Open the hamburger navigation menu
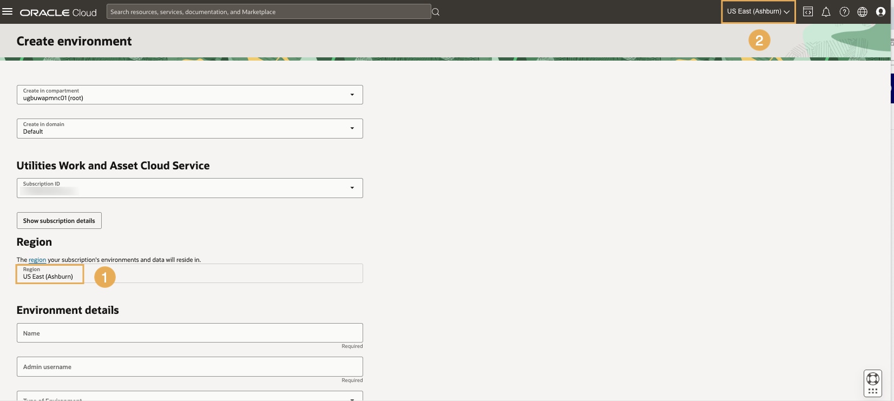This screenshot has height=401, width=894. (8, 11)
